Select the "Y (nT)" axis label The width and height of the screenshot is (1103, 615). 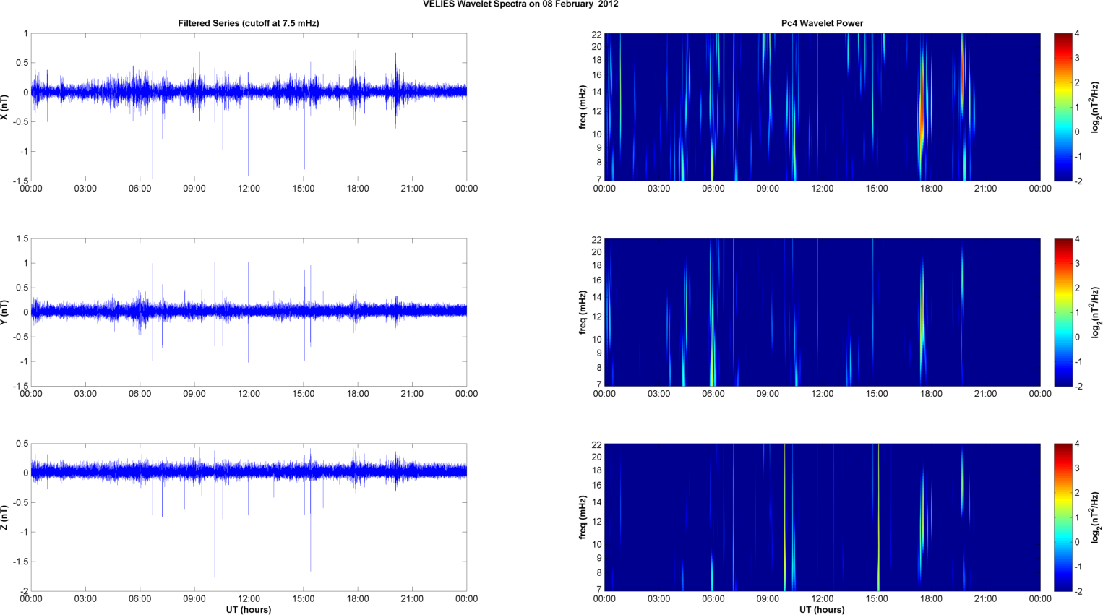pyautogui.click(x=5, y=311)
